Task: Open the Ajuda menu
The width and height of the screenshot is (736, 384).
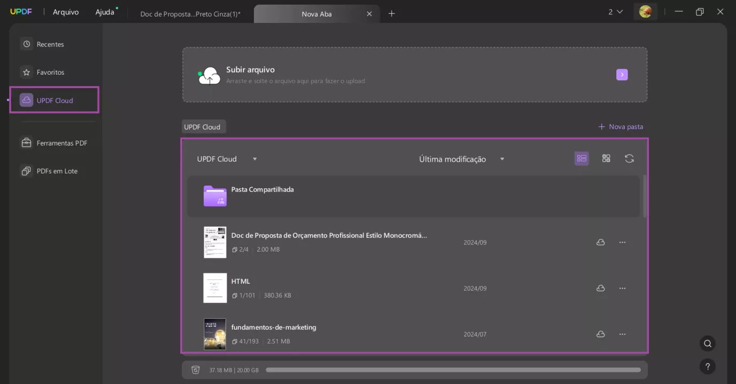Action: coord(105,12)
